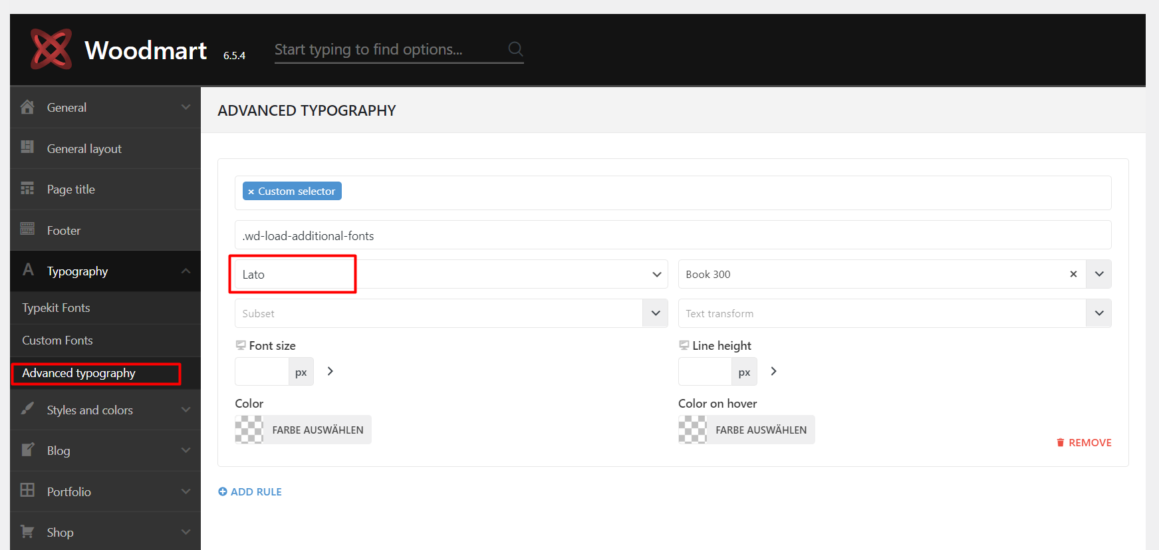Click the Line height px unit

(x=744, y=372)
